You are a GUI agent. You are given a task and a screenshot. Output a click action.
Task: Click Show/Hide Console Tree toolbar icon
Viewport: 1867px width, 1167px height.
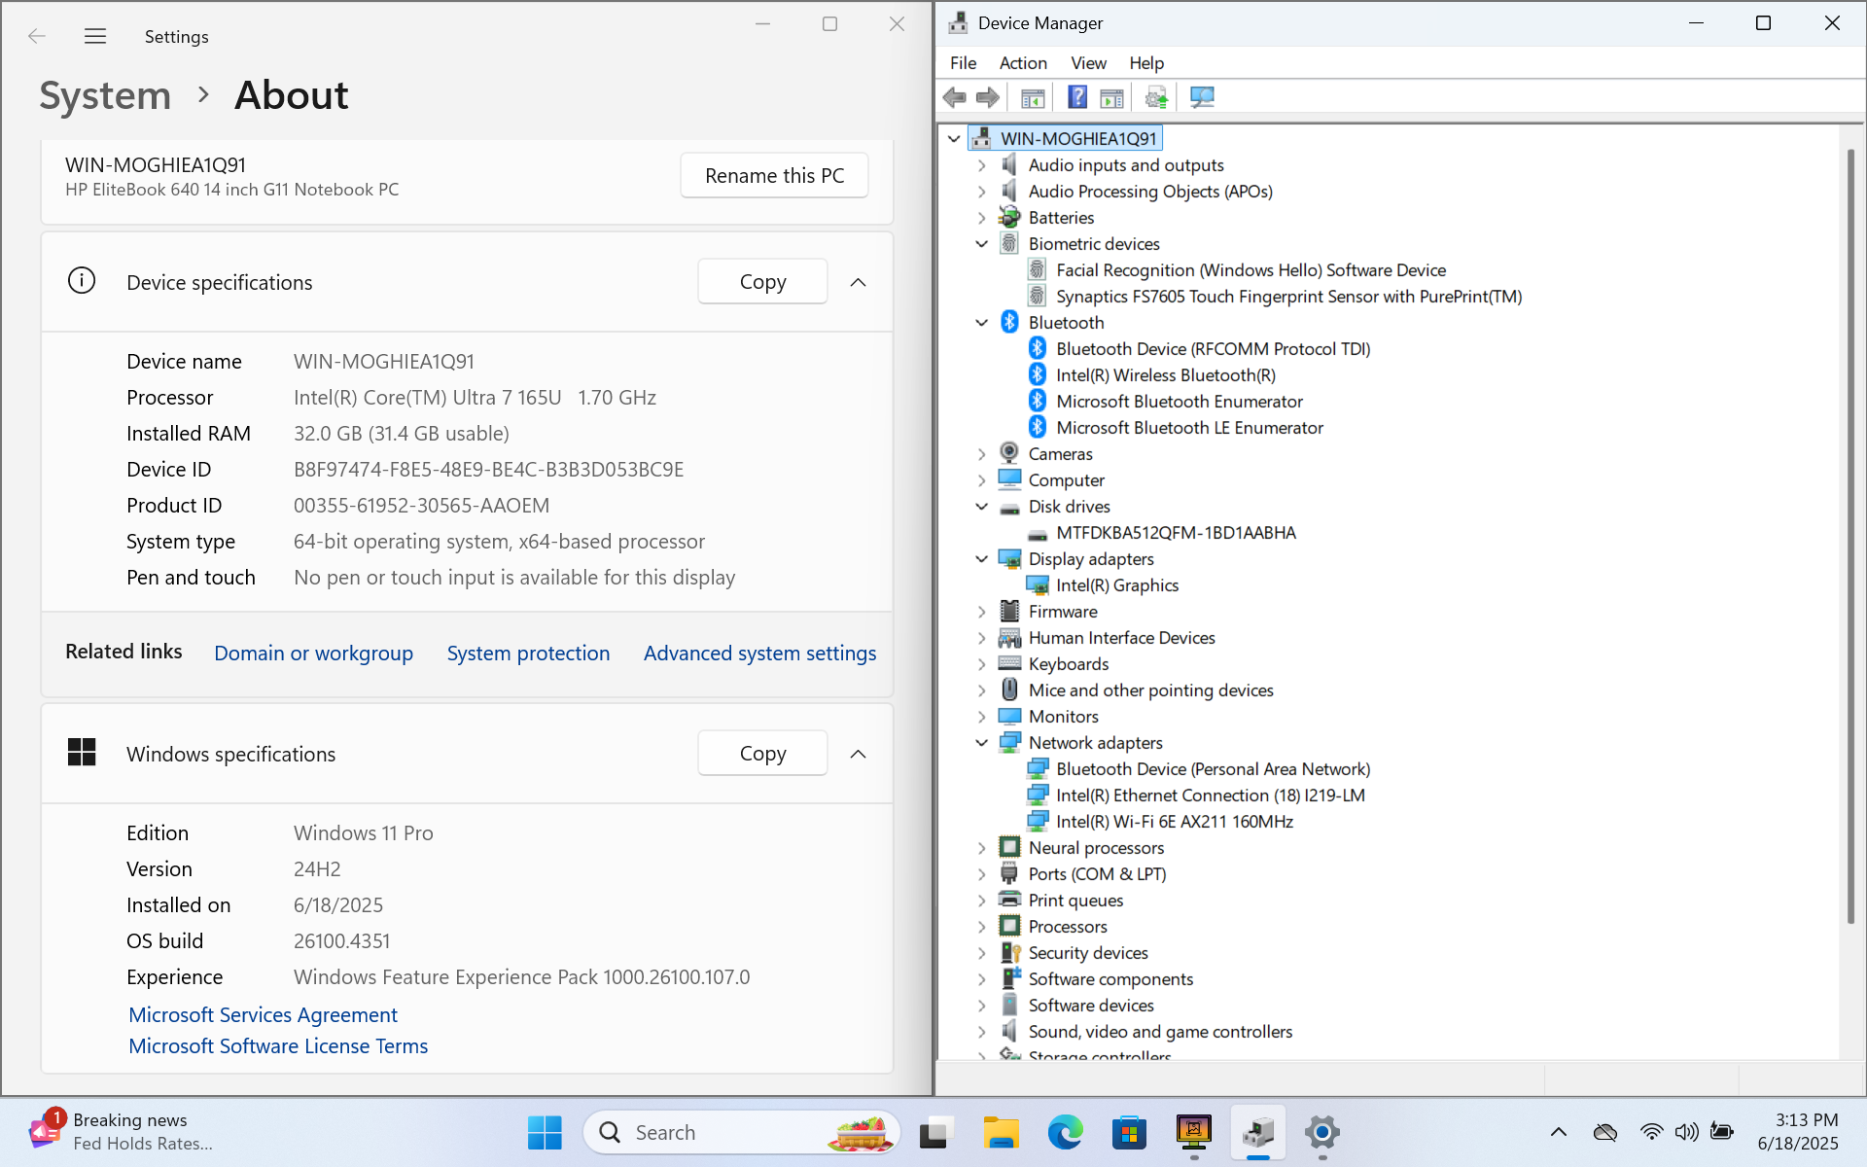(x=1033, y=97)
